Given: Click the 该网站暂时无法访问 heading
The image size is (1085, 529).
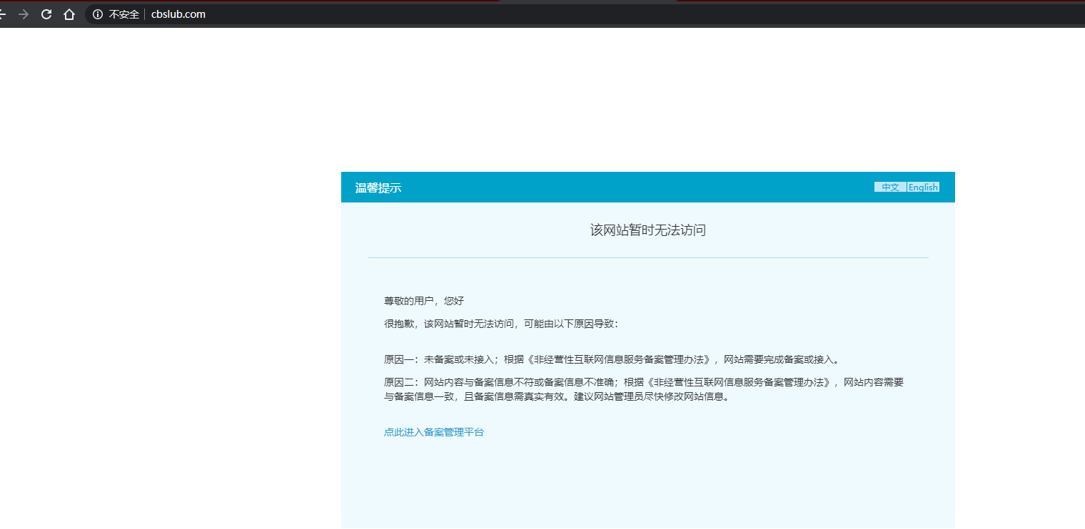Looking at the screenshot, I should coord(647,230).
